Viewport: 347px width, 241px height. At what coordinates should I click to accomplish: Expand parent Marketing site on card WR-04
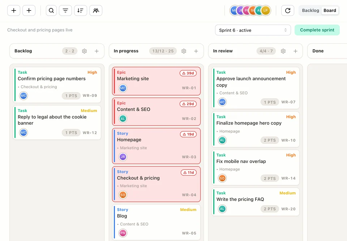point(132,186)
